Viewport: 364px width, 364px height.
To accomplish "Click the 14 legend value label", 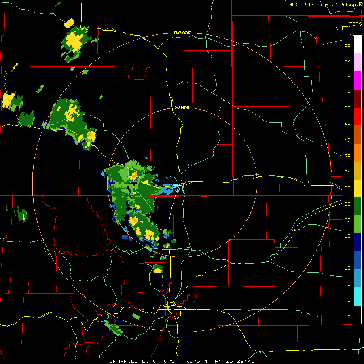I will click(x=347, y=252).
